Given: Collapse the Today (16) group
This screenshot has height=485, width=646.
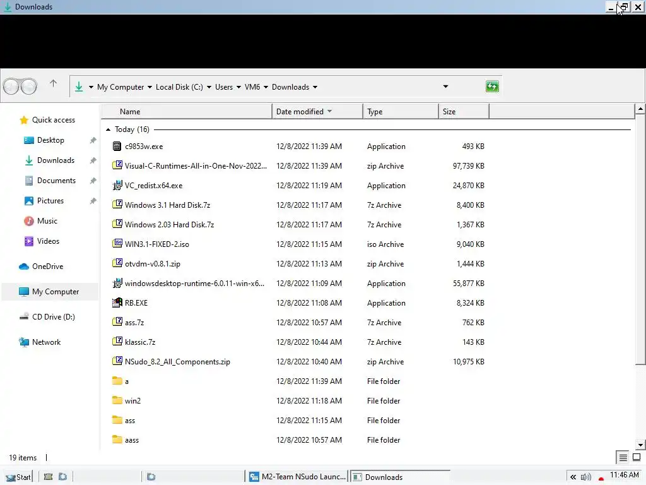Looking at the screenshot, I should coord(108,129).
